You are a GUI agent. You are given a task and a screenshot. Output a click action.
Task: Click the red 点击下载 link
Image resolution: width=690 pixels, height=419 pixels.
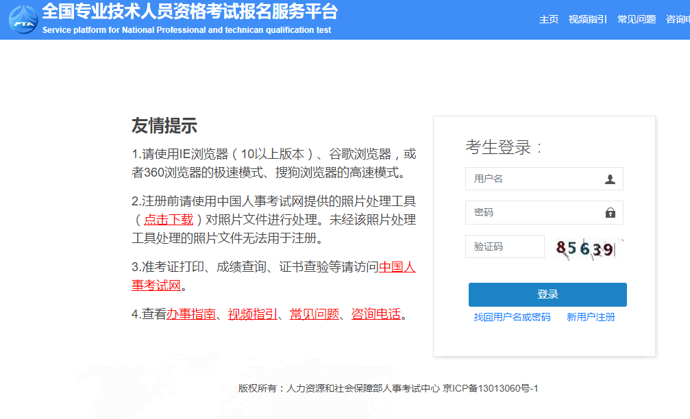169,220
